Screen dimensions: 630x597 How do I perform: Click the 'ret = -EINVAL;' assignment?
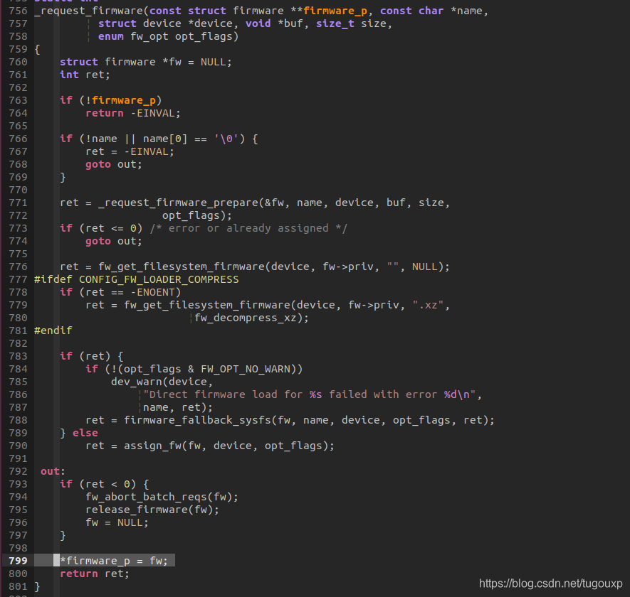(x=130, y=151)
